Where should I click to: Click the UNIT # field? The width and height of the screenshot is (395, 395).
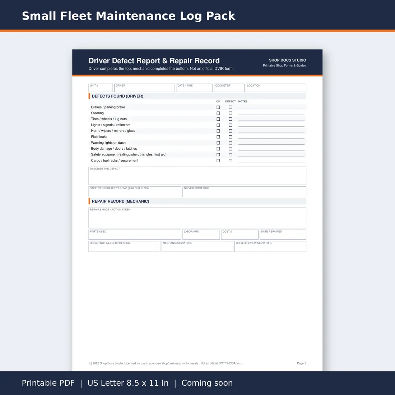tap(101, 88)
